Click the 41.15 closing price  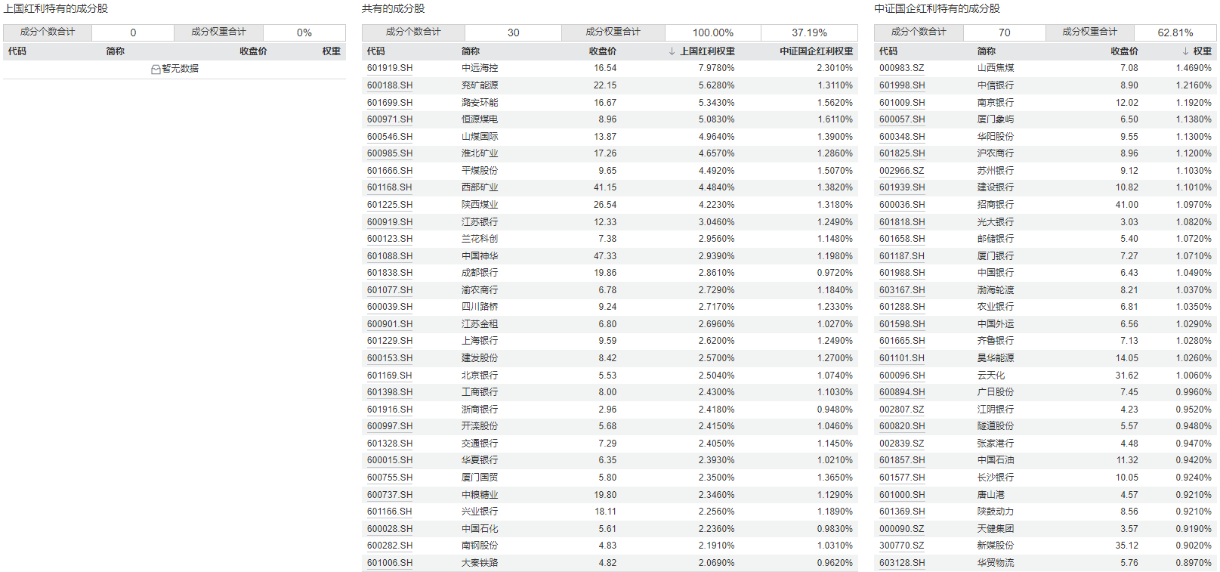(x=605, y=187)
